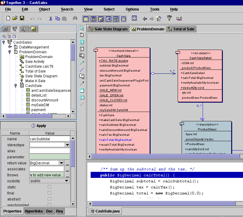Click the parameter field color-highlighted green
The width and height of the screenshot is (243, 217).
pos(49,157)
